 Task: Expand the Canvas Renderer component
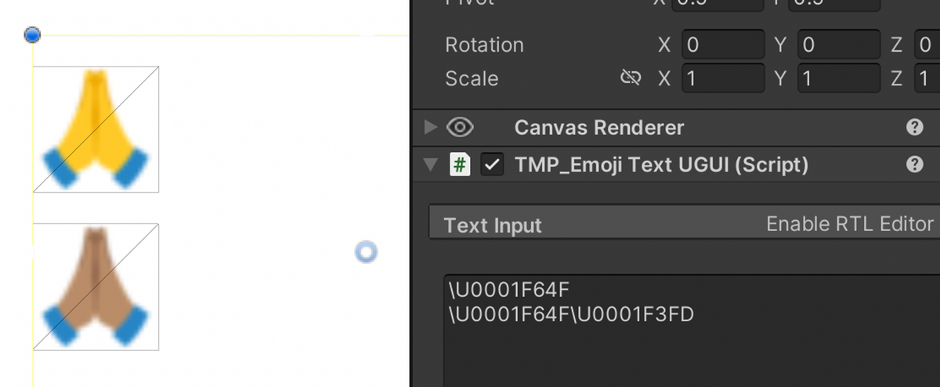pyautogui.click(x=430, y=127)
